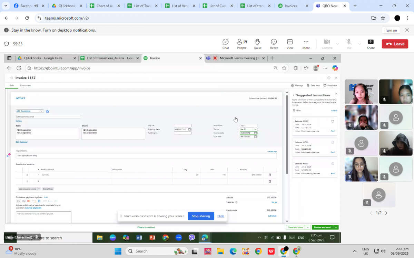Mute the Facebook tab audio
Viewport: 414px width, 258px height.
36,6
